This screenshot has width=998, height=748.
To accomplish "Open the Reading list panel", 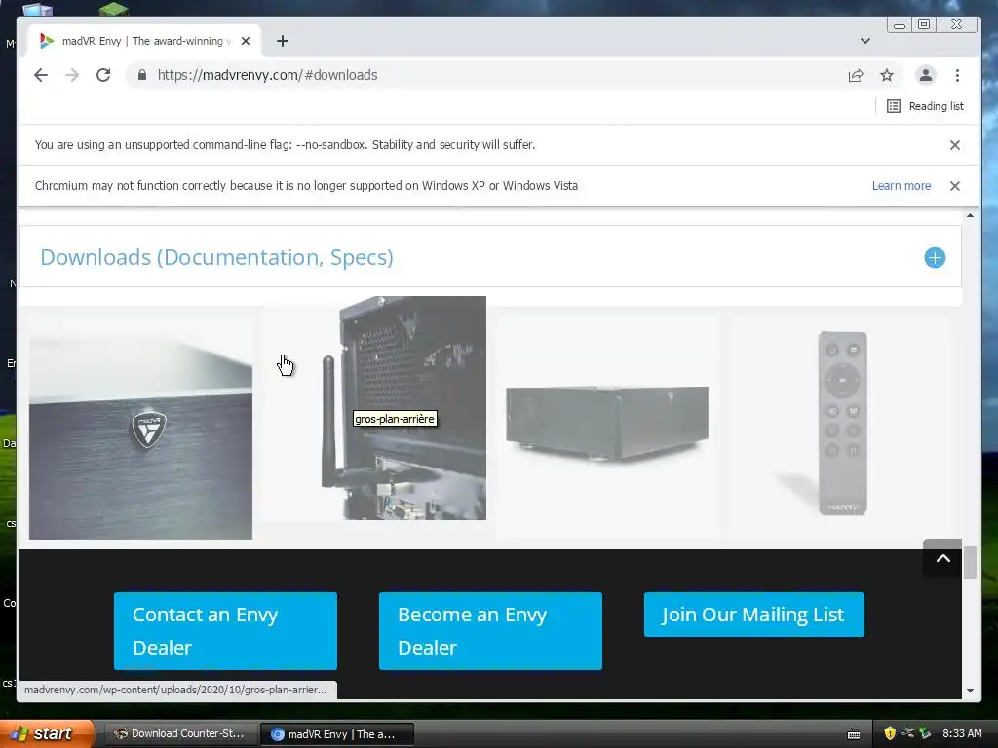I will coord(926,106).
